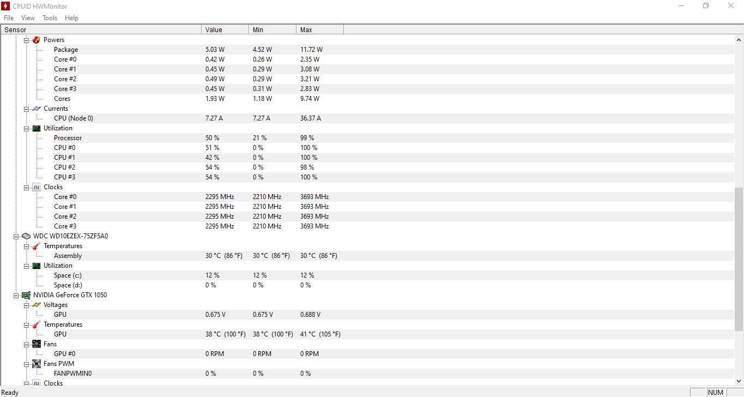
Task: Click the GPU Fans icon
Action: pyautogui.click(x=37, y=344)
